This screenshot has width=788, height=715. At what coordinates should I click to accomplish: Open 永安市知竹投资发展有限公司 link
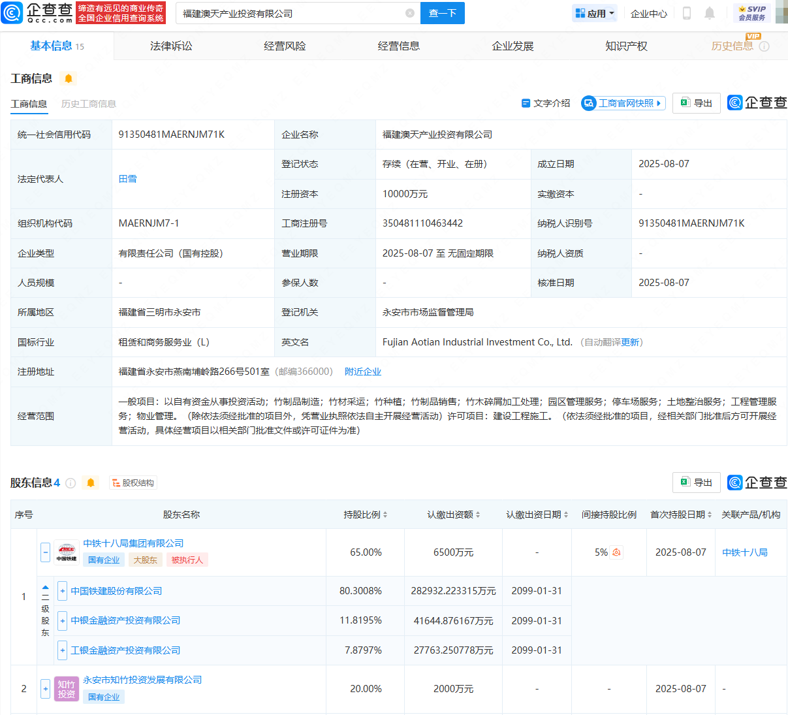(142, 680)
